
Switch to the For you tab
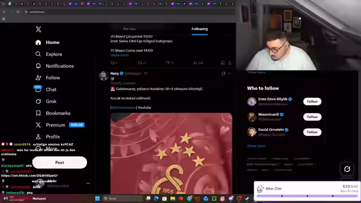[129, 29]
